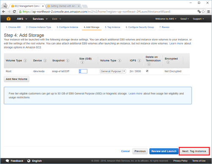This screenshot has width=212, height=164.
Task: Click Next: Tag Instance button
Action: [x=194, y=151]
